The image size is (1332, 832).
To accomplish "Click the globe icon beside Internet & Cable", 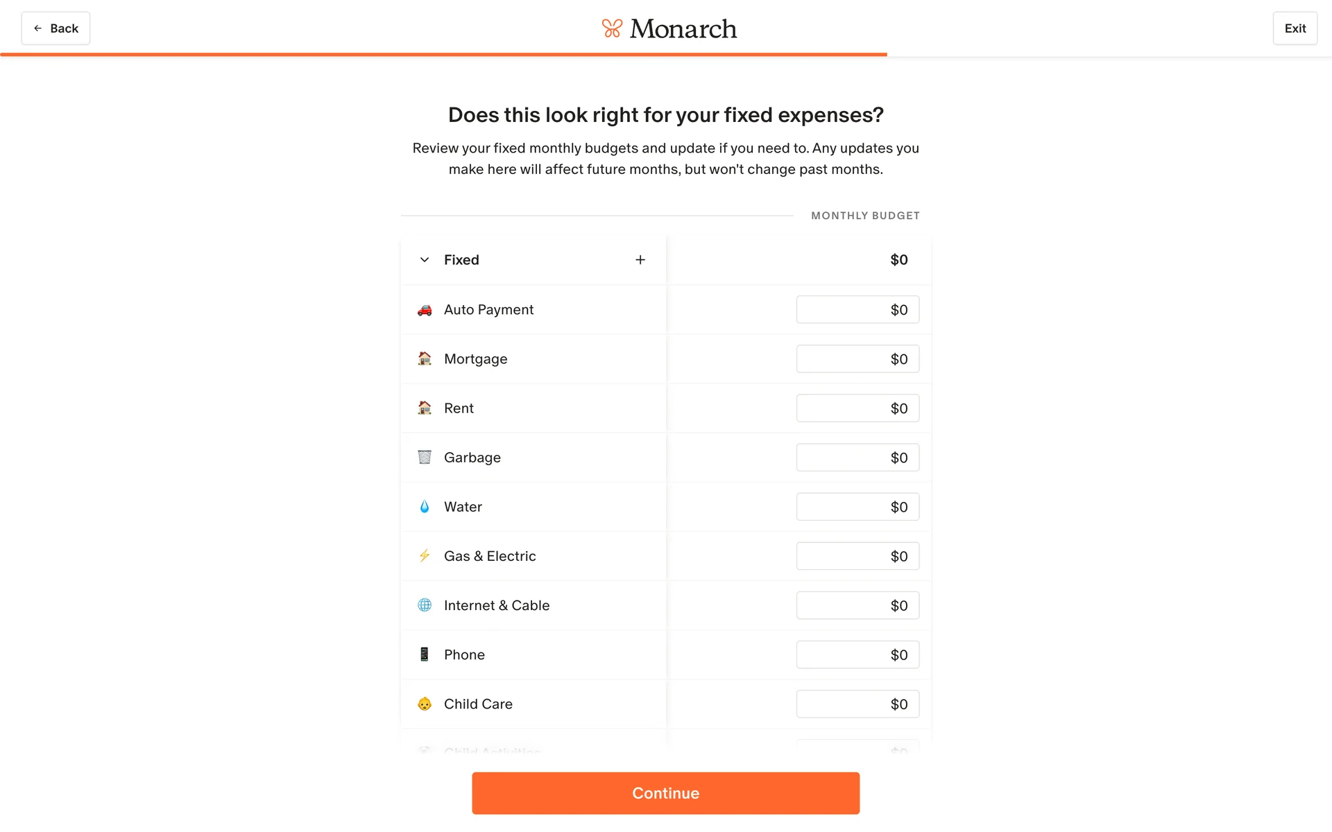I will tap(425, 605).
